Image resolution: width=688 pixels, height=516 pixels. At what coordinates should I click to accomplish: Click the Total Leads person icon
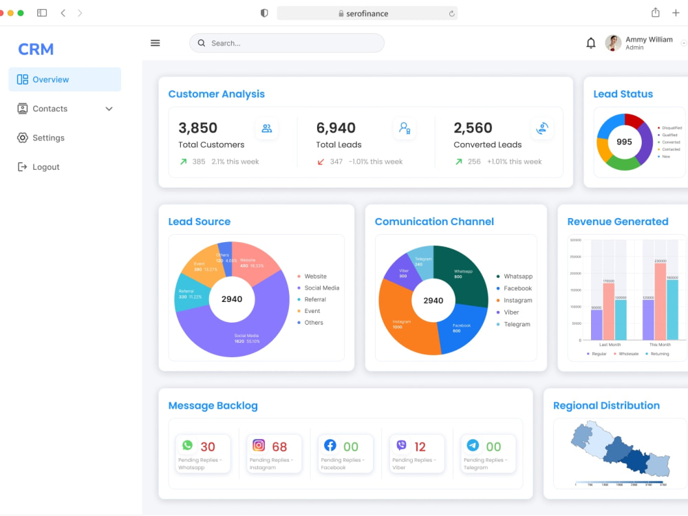(x=405, y=128)
